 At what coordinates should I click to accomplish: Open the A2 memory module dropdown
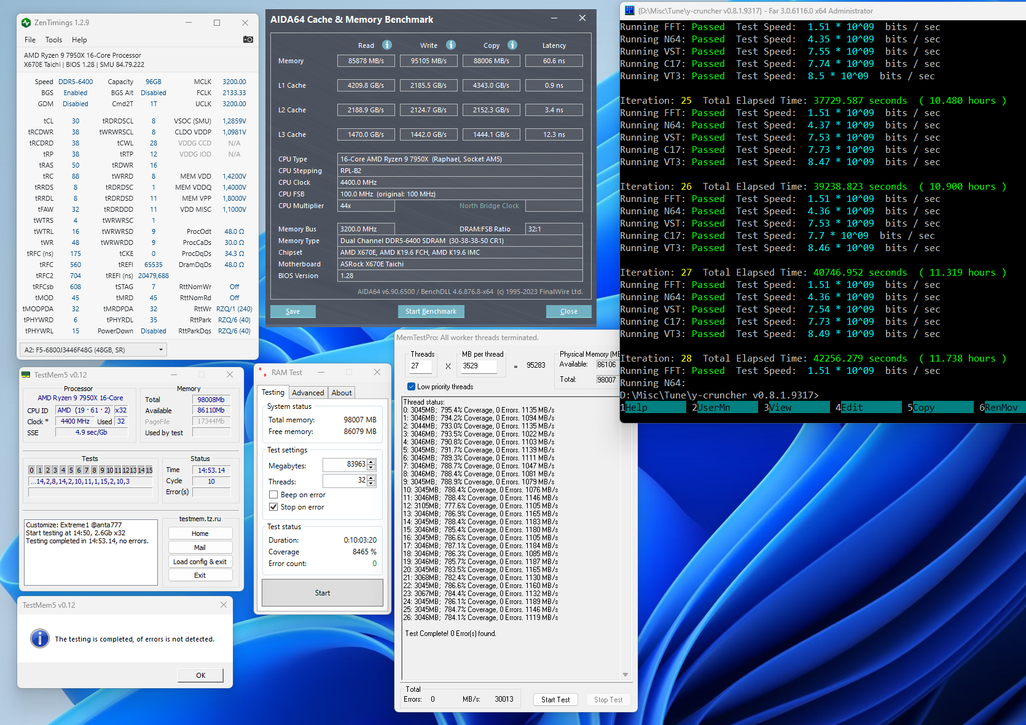coord(161,350)
